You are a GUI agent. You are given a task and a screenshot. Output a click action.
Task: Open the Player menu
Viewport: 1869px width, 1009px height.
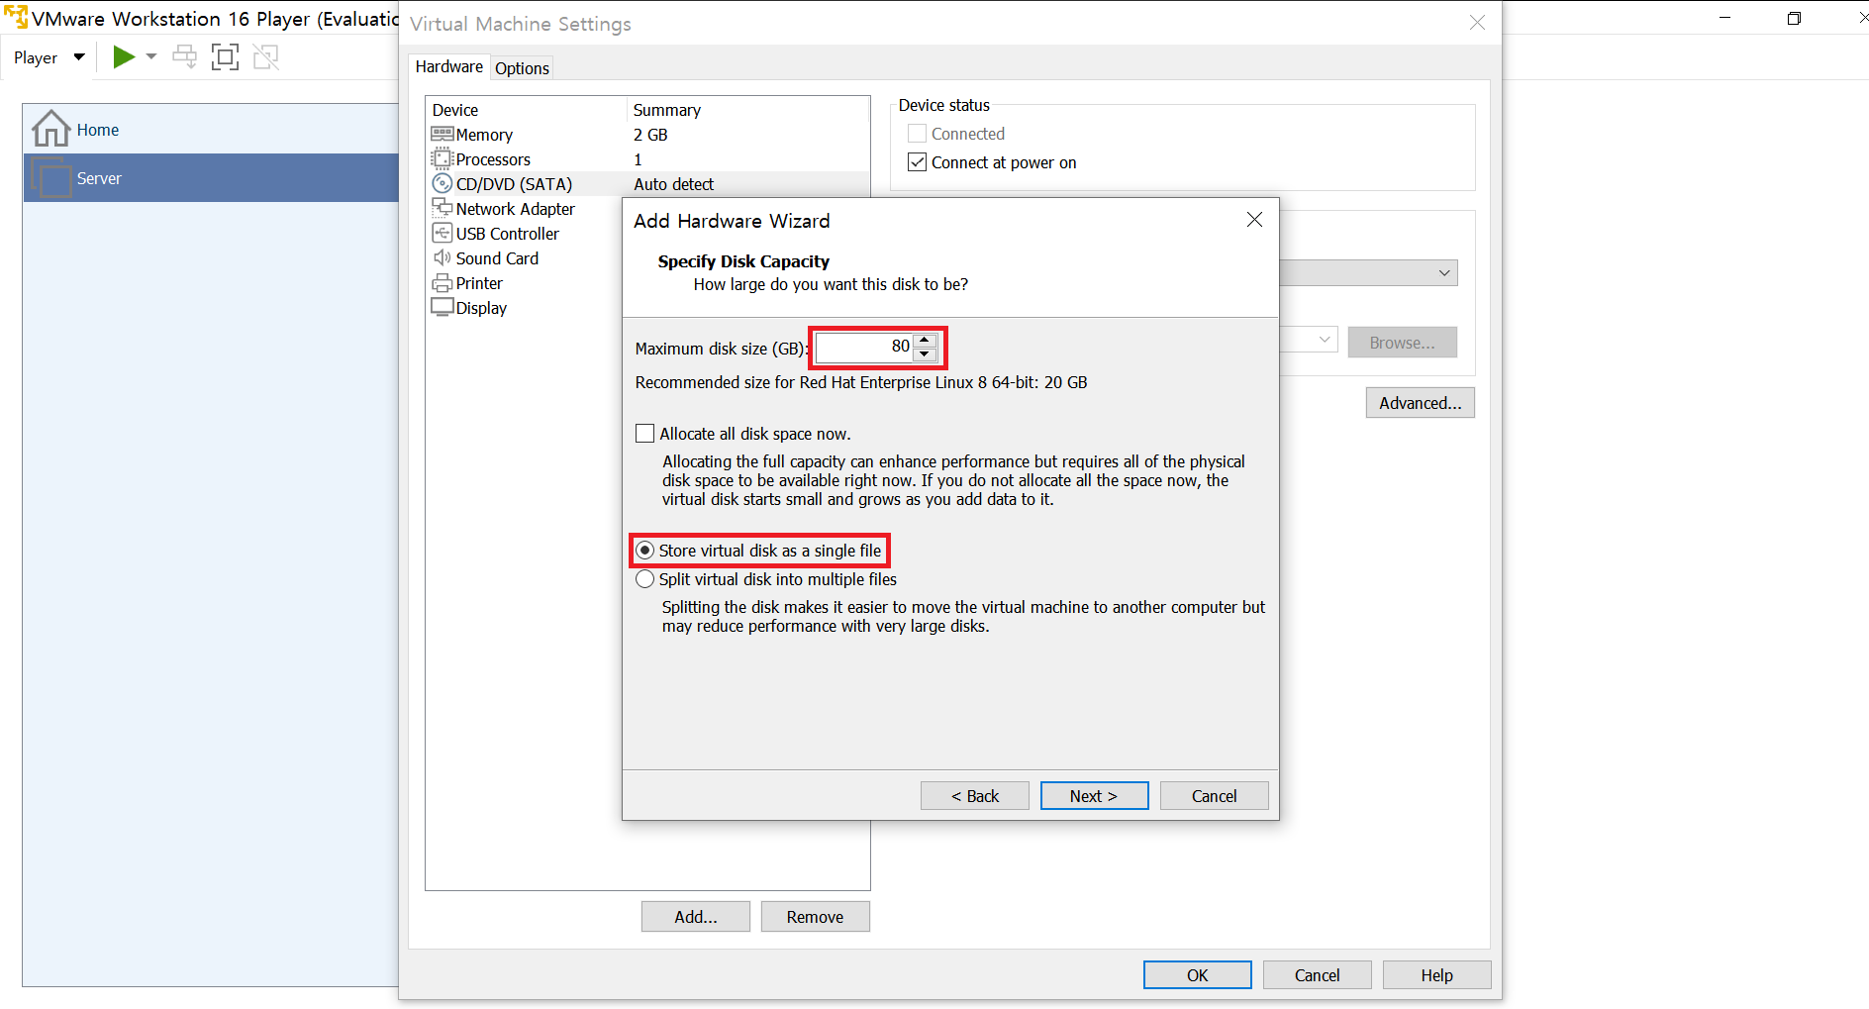point(49,57)
